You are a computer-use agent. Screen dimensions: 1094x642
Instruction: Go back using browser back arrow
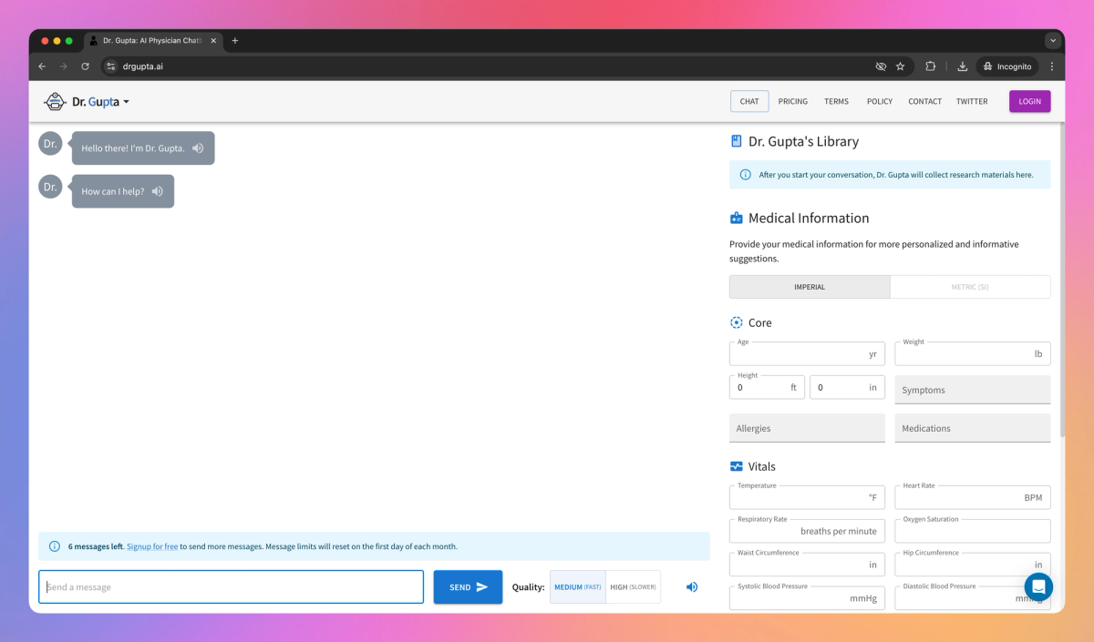coord(42,66)
